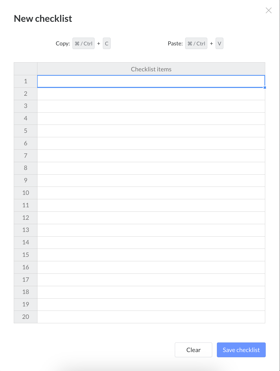The height and width of the screenshot is (371, 280).
Task: Click the Cmd/Ctrl key badge next to Copy
Action: [x=83, y=43]
